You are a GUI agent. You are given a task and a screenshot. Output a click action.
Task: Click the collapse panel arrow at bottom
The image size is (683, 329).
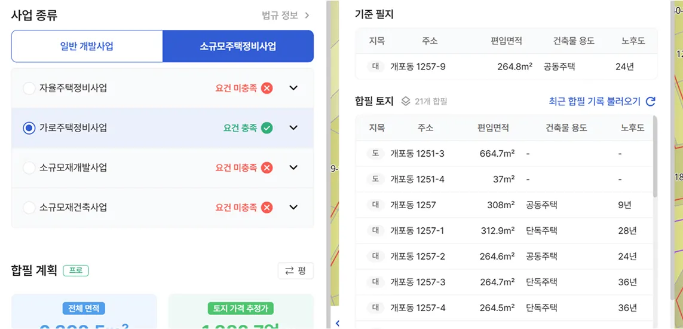pos(338,323)
